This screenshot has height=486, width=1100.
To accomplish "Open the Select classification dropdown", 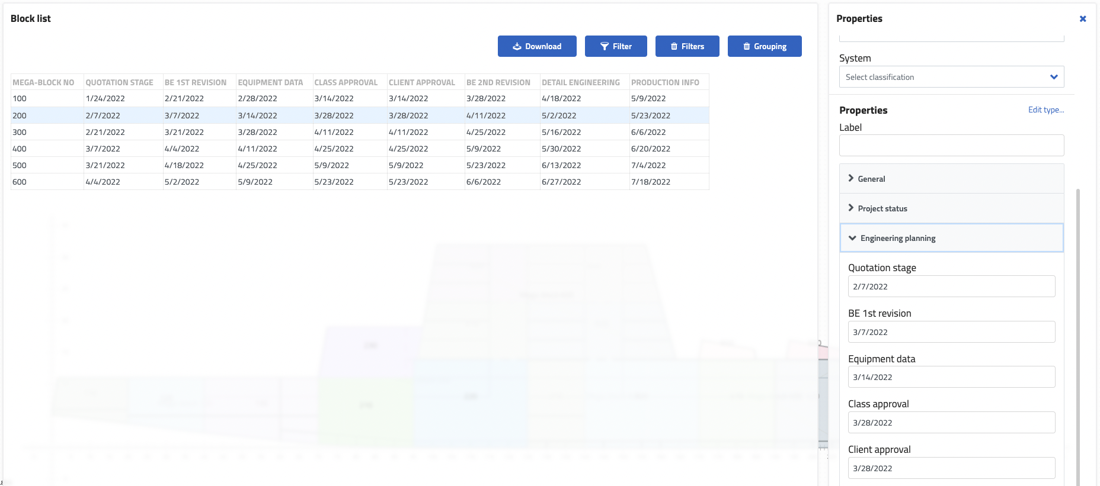I will pos(951,77).
